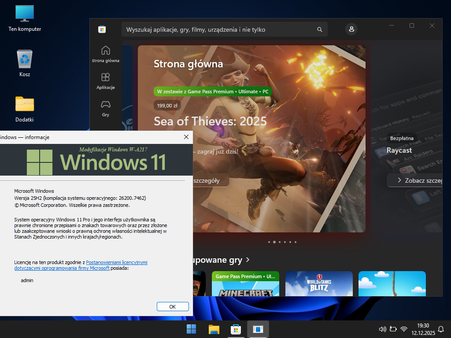Viewport: 451px width, 338px height.
Task: Open Aplikacje section in Store sidebar
Action: (x=106, y=81)
